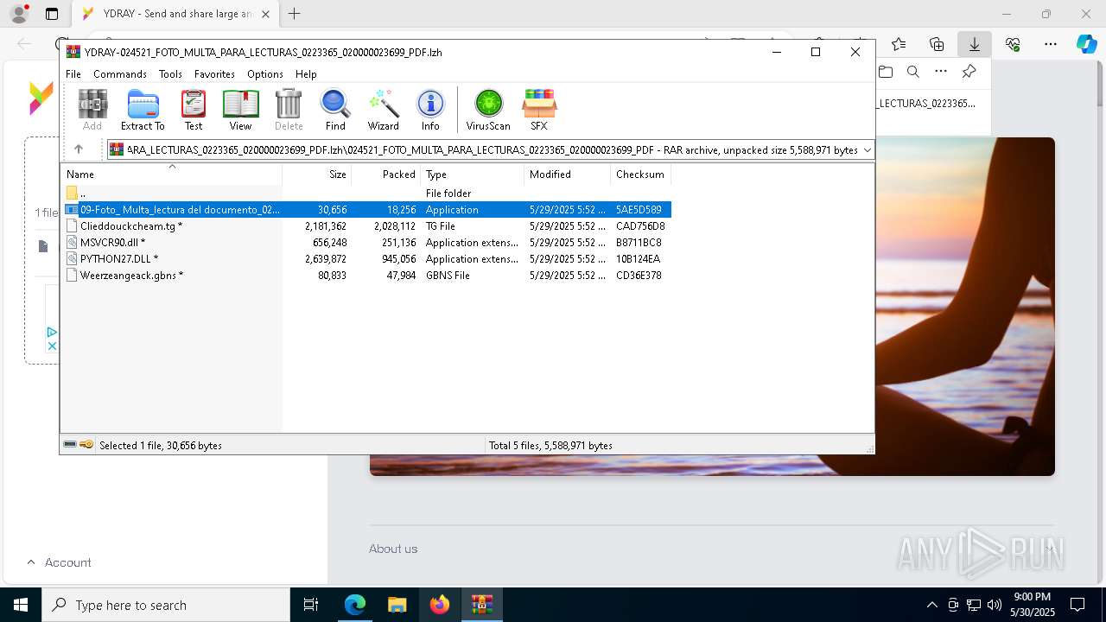1106x622 pixels.
Task: Select the Clieddouckcheam.tg file
Action: pyautogui.click(x=365, y=226)
